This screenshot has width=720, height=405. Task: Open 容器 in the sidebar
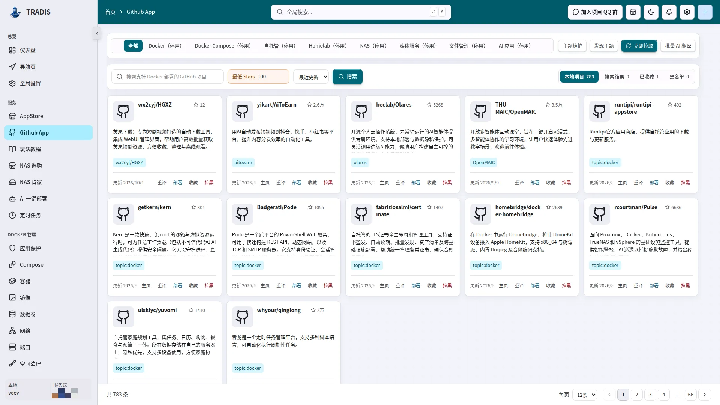point(48,281)
